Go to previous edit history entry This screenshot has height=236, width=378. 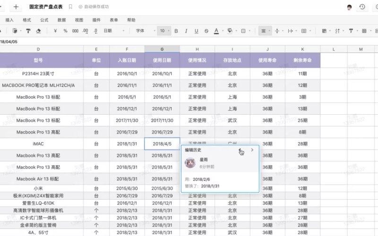[x=240, y=150]
